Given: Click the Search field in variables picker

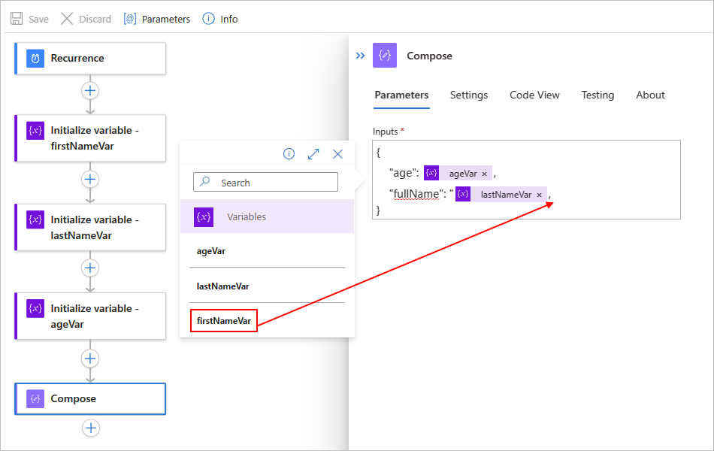Looking at the screenshot, I should 265,182.
